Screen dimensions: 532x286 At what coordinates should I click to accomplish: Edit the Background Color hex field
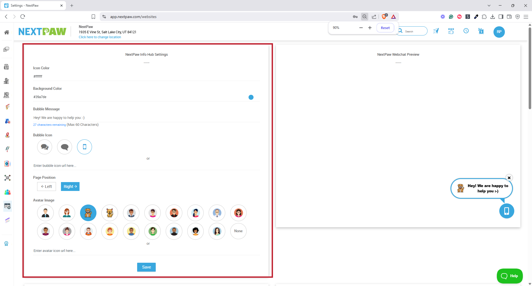tap(146, 97)
